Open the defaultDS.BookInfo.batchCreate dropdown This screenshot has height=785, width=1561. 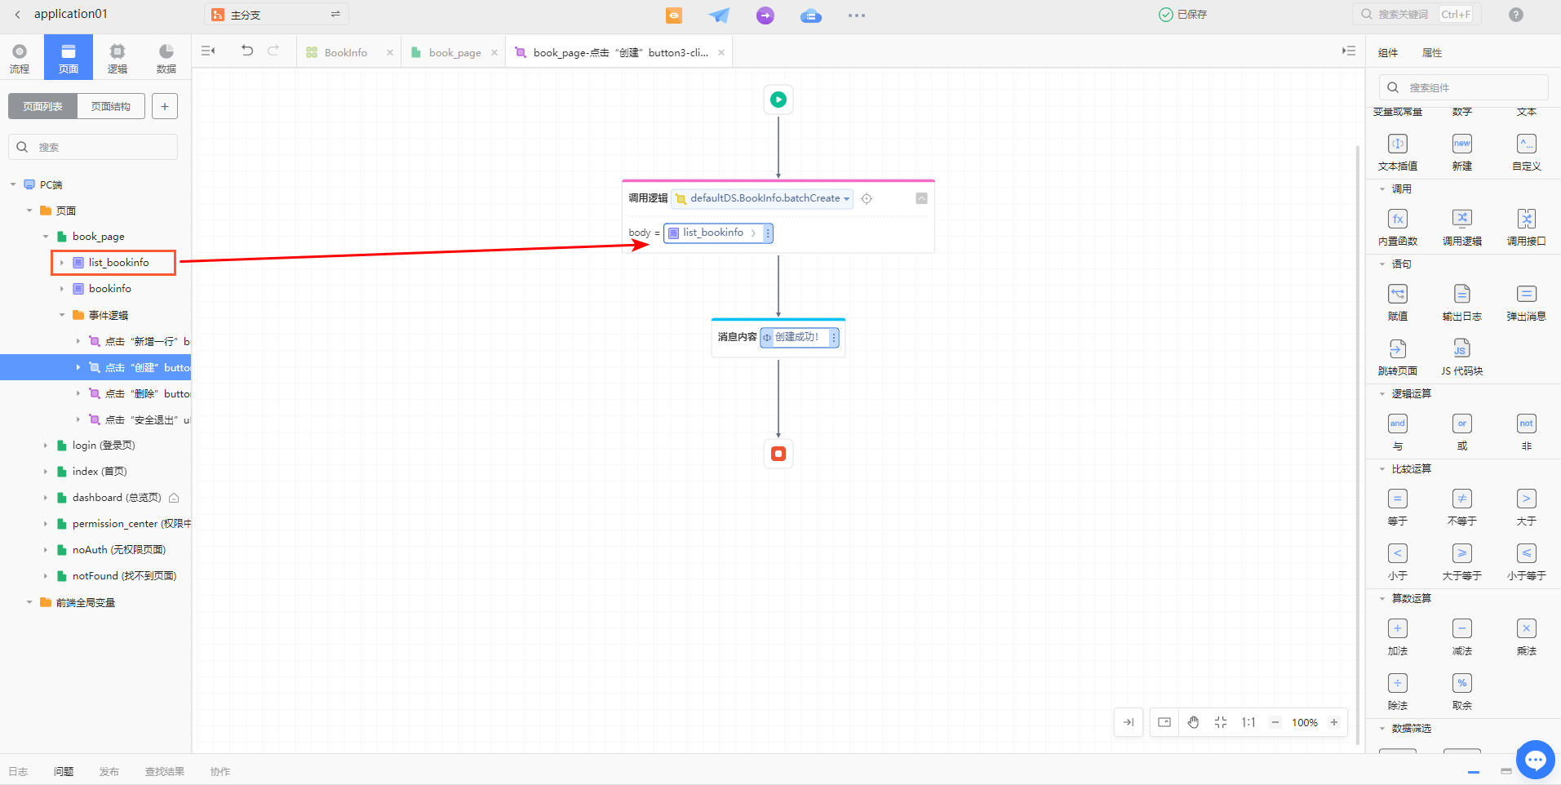coord(763,198)
